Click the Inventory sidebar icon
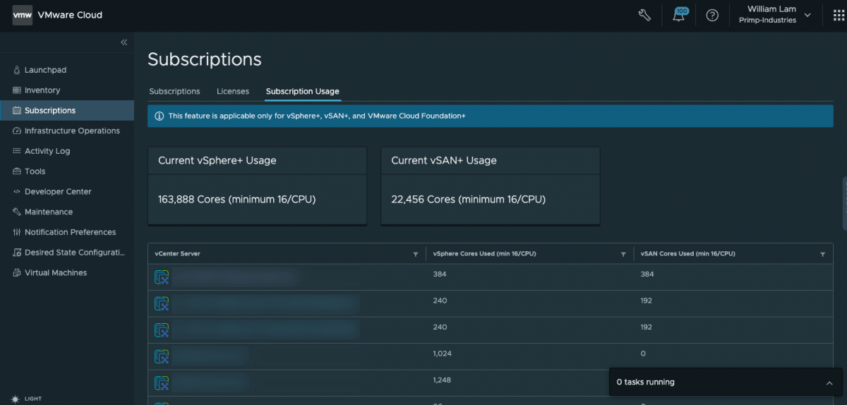 17,90
